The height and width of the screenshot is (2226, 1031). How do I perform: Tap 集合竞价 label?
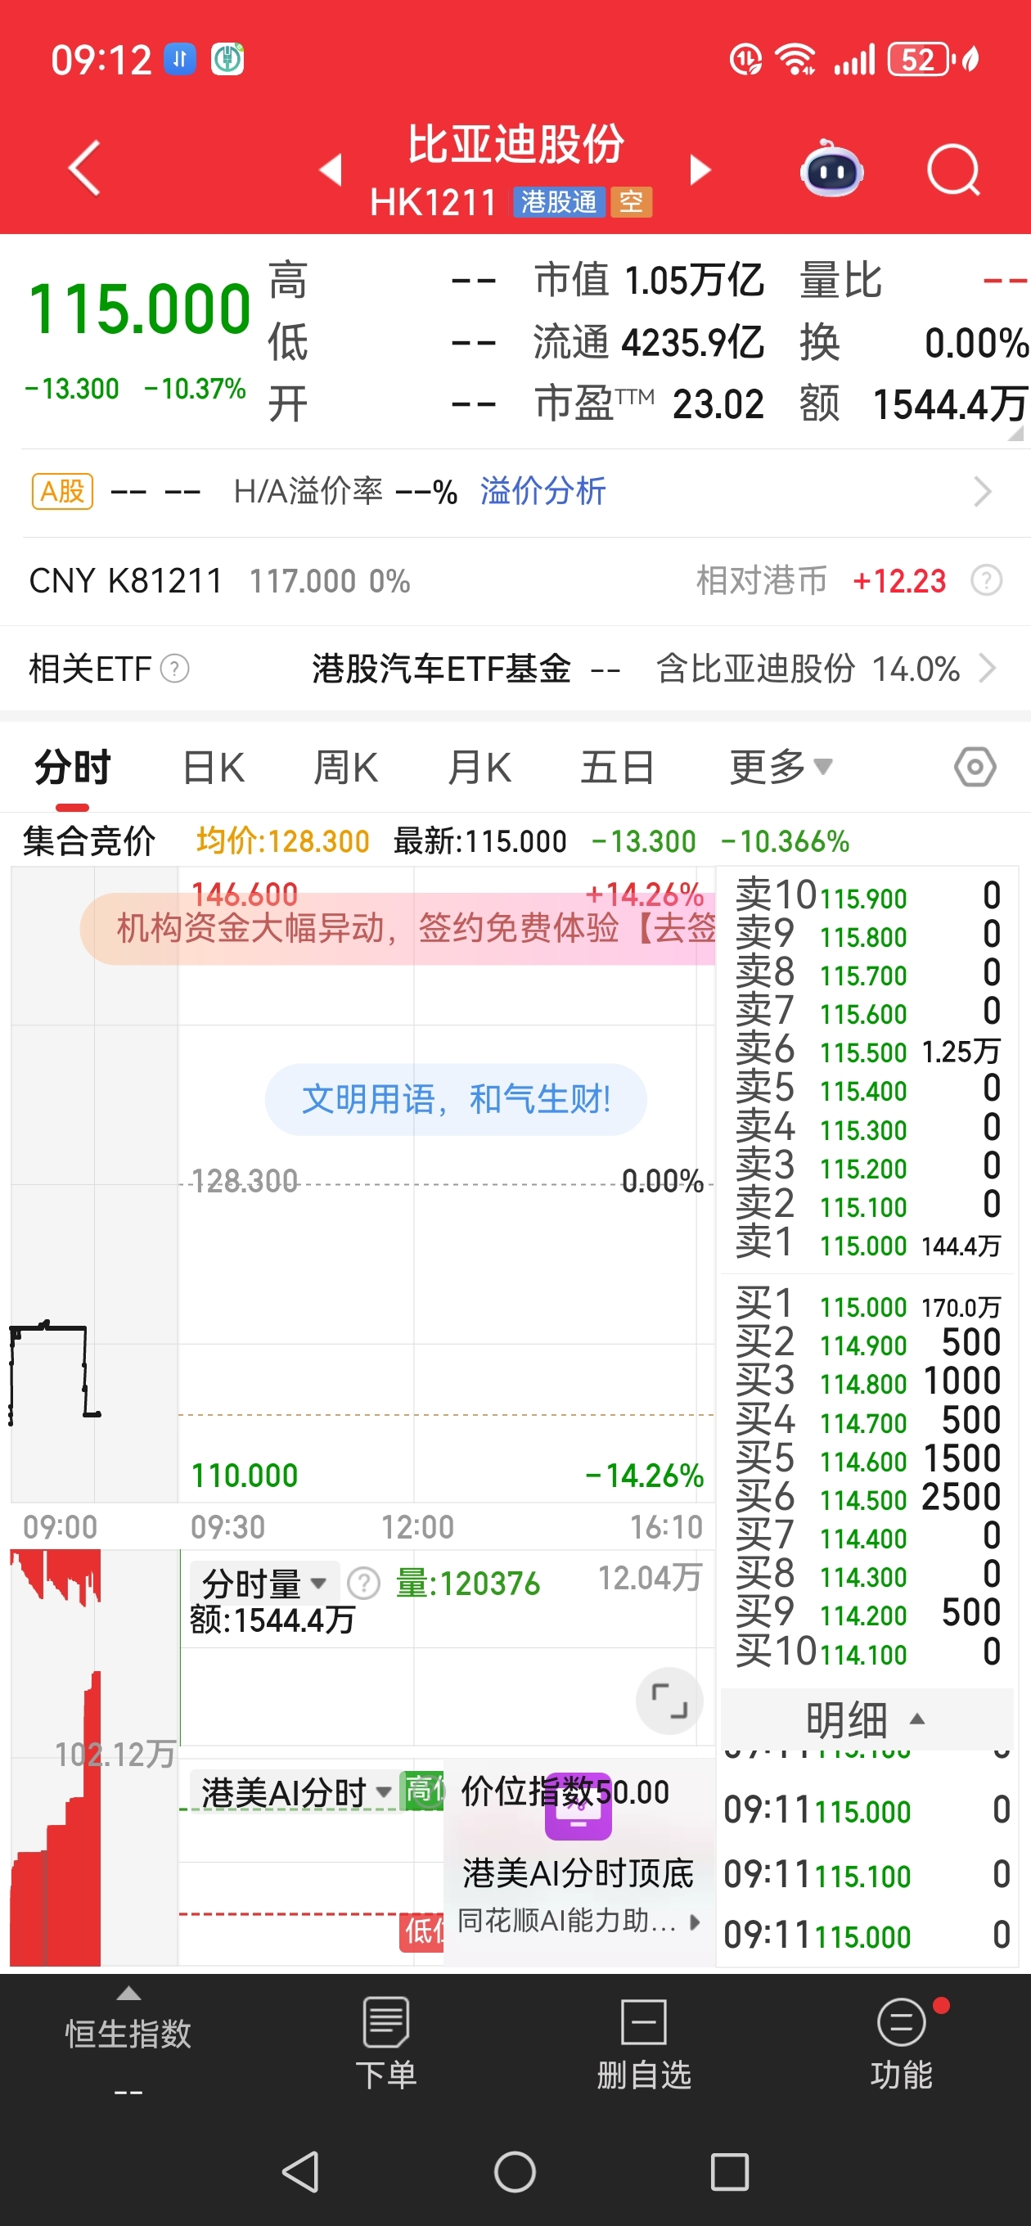coord(89,840)
